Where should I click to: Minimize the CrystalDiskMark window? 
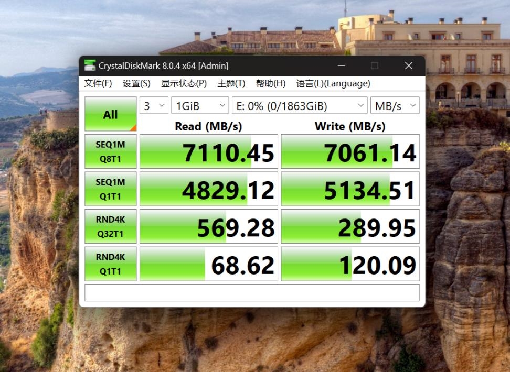tap(341, 65)
